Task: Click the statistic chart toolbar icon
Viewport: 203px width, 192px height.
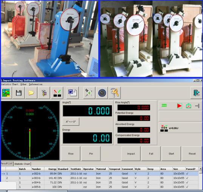Action: pos(6,93)
